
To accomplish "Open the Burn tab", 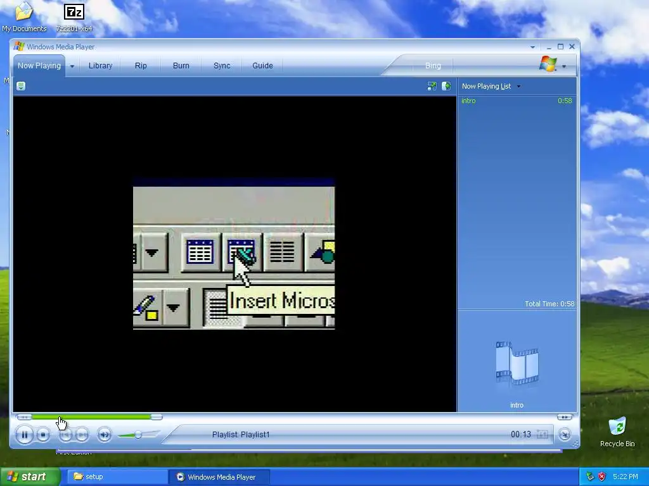I will 181,66.
